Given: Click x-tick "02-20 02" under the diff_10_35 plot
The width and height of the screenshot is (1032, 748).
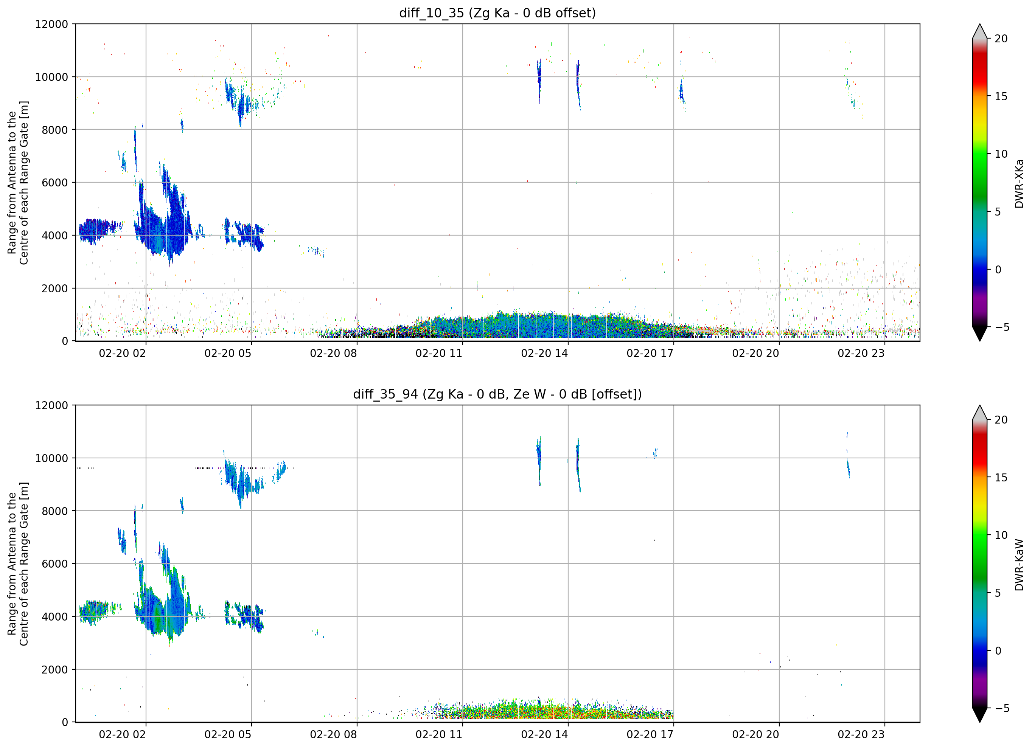Looking at the screenshot, I should (x=123, y=354).
